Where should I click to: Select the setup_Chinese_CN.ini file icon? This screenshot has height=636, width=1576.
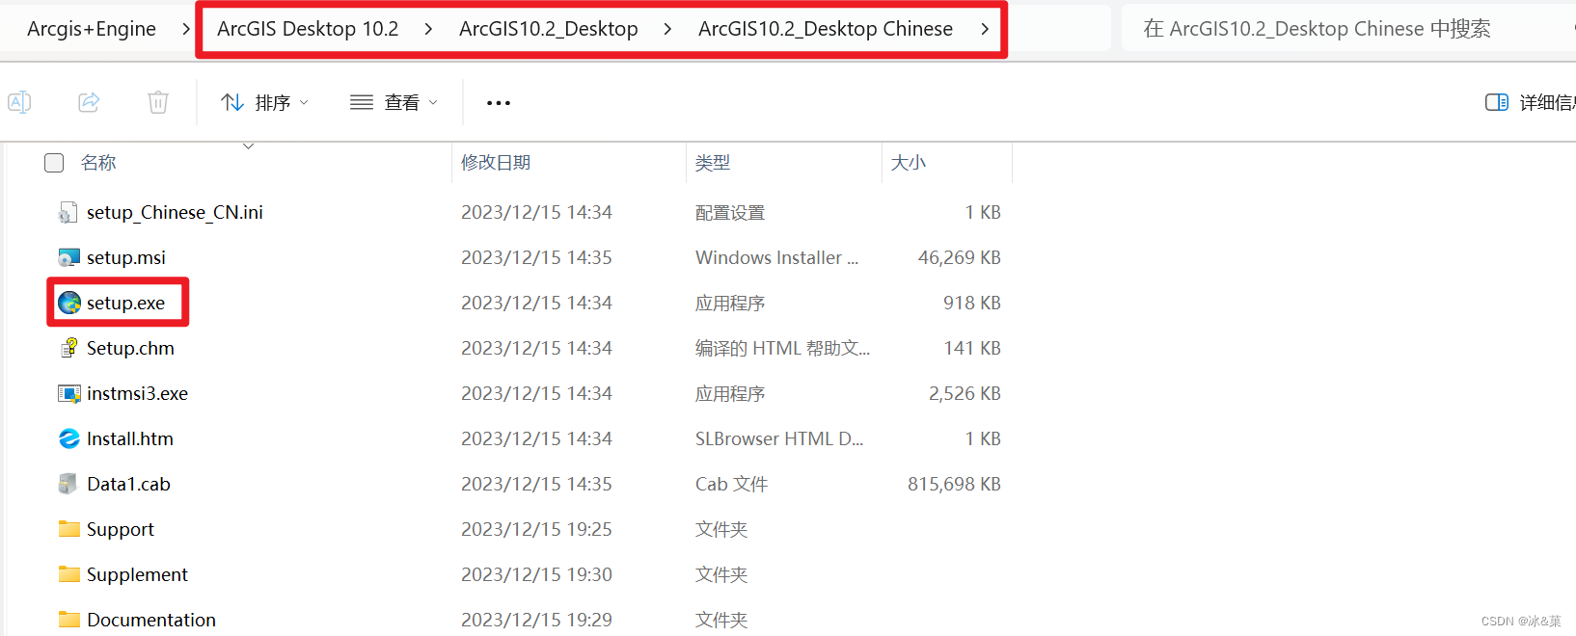click(68, 212)
